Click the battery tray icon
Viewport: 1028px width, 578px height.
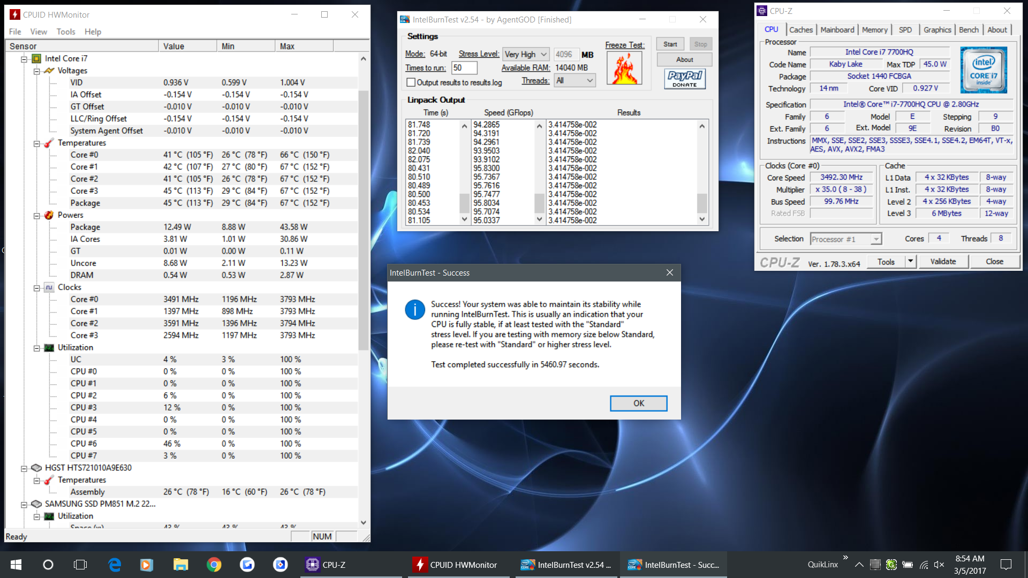pos(908,565)
